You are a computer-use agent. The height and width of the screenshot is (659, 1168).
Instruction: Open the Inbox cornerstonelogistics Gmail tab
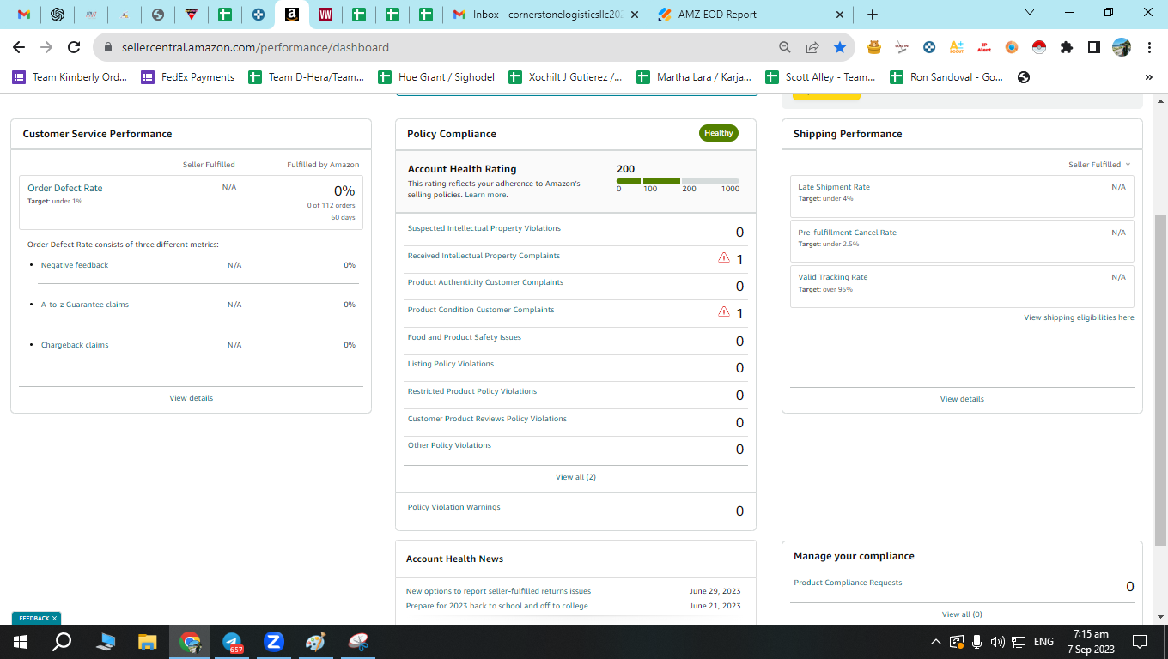(x=544, y=15)
